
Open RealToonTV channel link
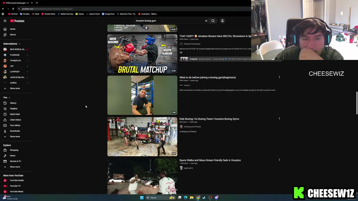click(189, 168)
